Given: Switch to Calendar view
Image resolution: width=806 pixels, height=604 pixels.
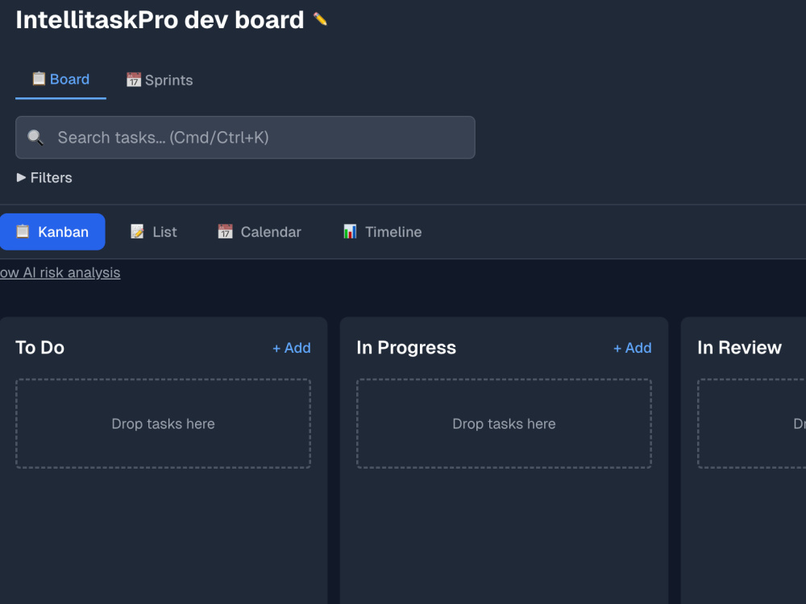Looking at the screenshot, I should tap(260, 232).
